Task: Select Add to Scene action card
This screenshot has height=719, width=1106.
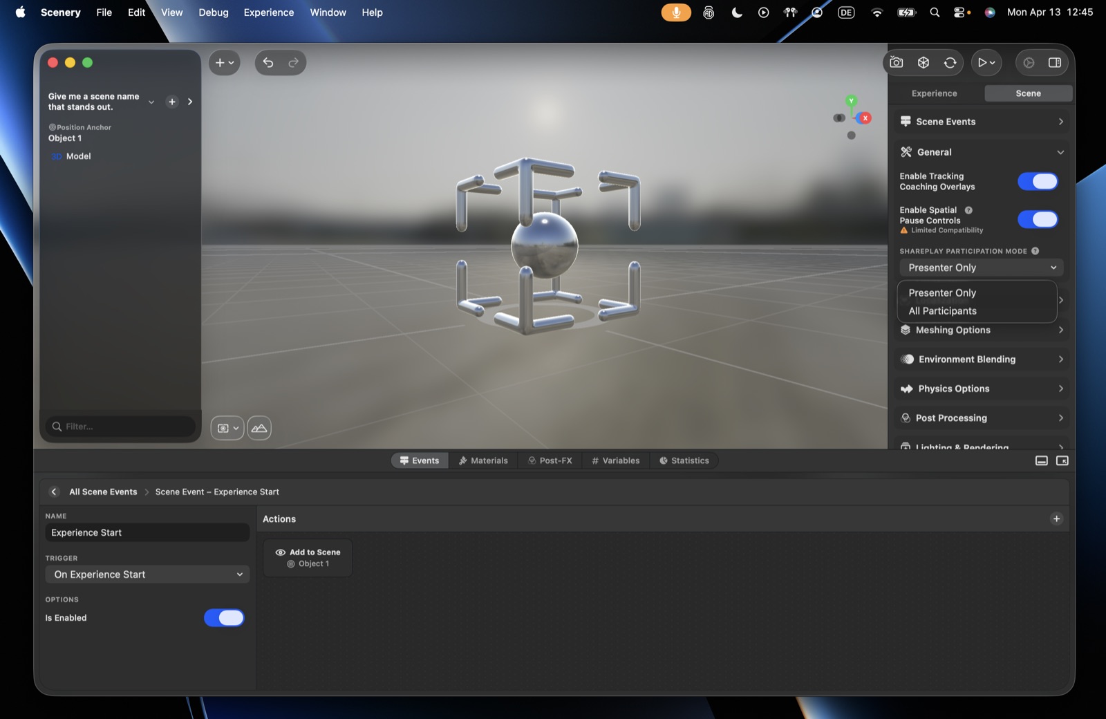Action: click(308, 558)
